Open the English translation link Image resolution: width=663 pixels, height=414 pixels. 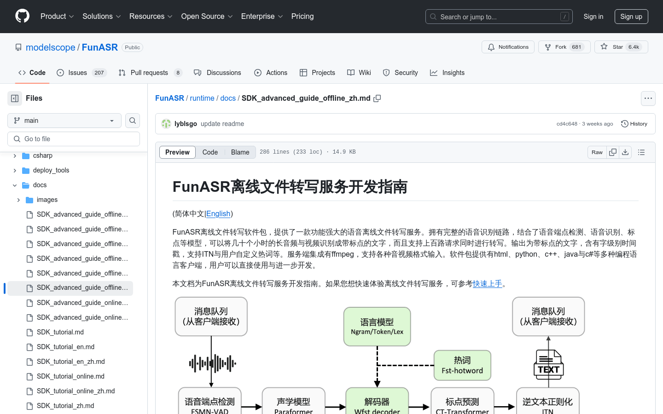coord(218,213)
